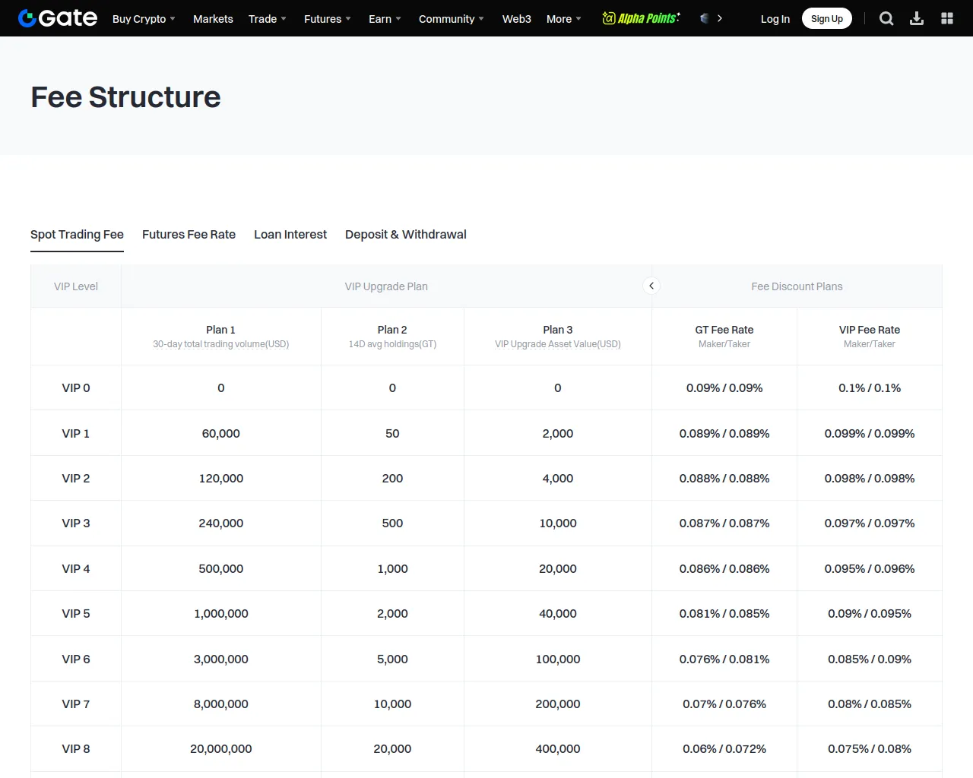
Task: Click the VIP 8 row label
Action: pos(76,749)
